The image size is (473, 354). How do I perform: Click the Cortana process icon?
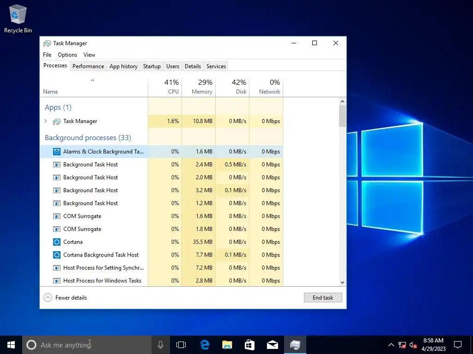[56, 242]
